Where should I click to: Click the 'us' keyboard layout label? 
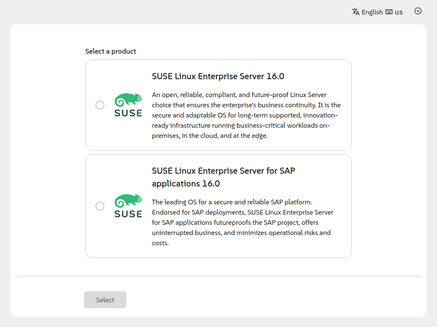(x=399, y=12)
